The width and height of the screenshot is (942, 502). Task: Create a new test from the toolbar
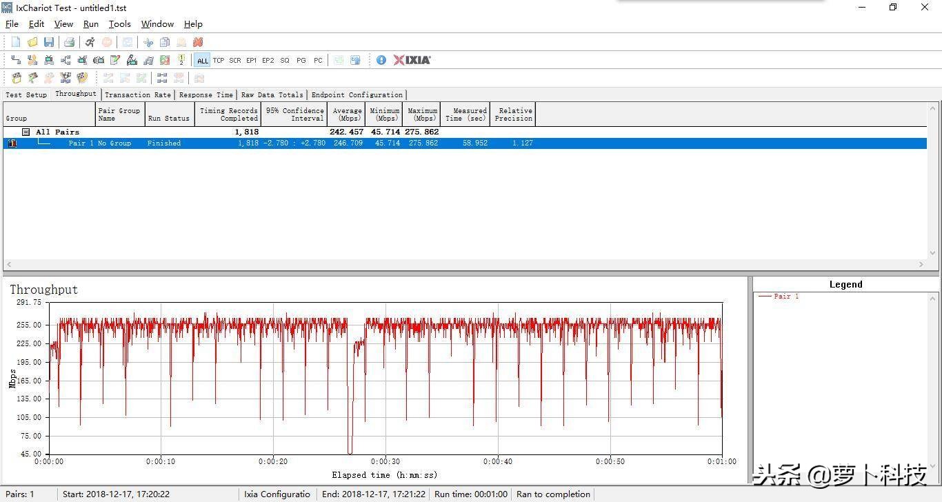coord(16,42)
